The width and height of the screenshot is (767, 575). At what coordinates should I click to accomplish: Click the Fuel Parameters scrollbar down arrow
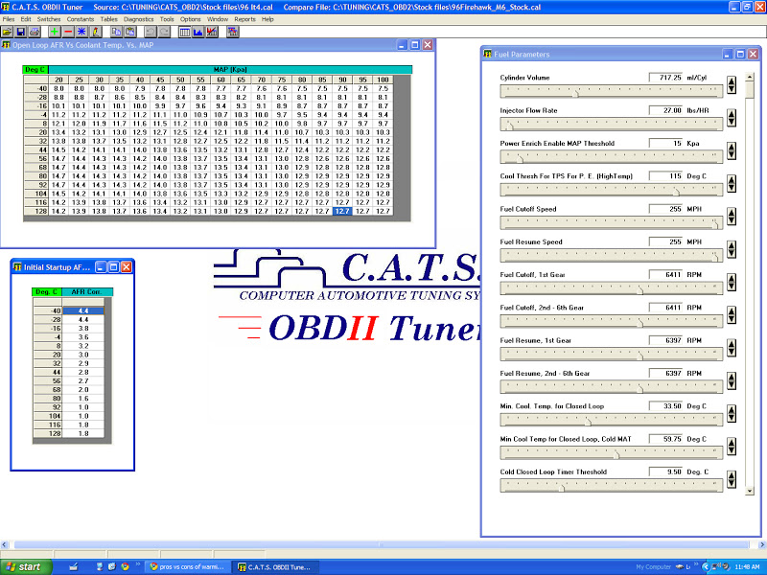(x=750, y=491)
